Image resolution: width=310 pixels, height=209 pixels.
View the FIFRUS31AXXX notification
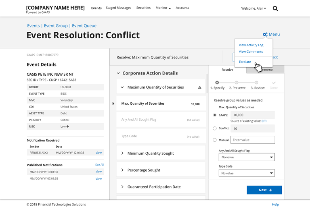tap(98, 153)
